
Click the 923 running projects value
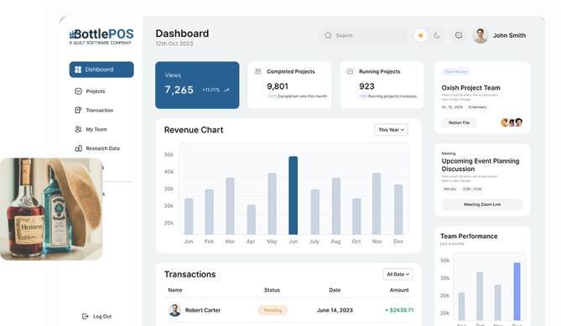(x=366, y=86)
